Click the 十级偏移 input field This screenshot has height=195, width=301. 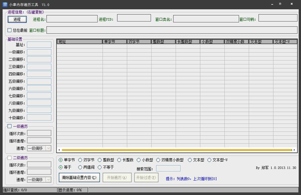click(x=39, y=117)
